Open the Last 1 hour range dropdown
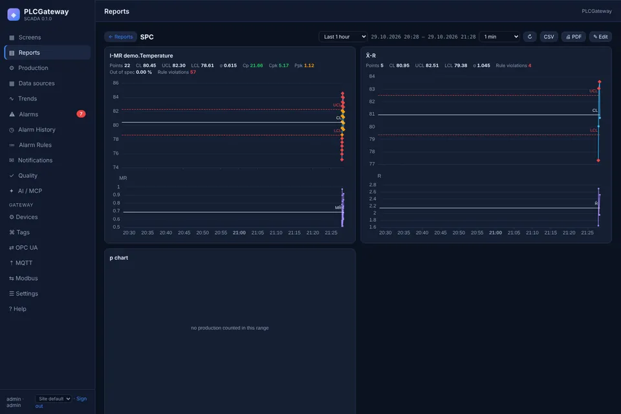The height and width of the screenshot is (414, 621). coord(343,37)
